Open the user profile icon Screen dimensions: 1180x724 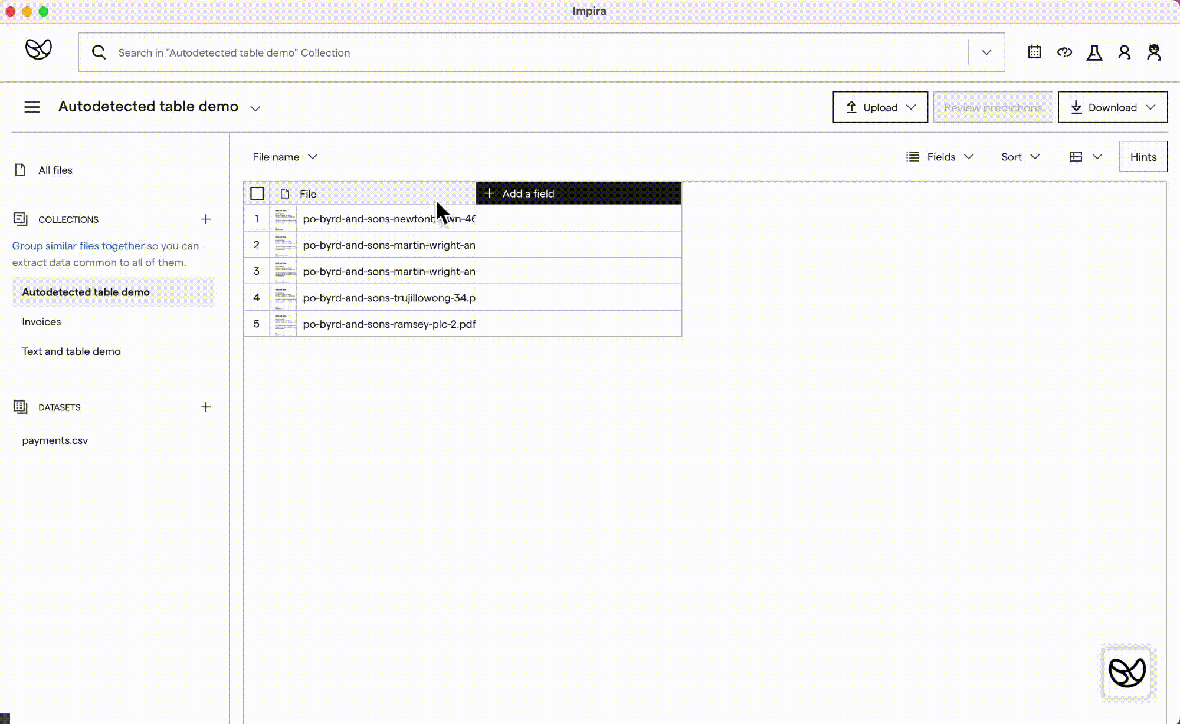pos(1125,52)
